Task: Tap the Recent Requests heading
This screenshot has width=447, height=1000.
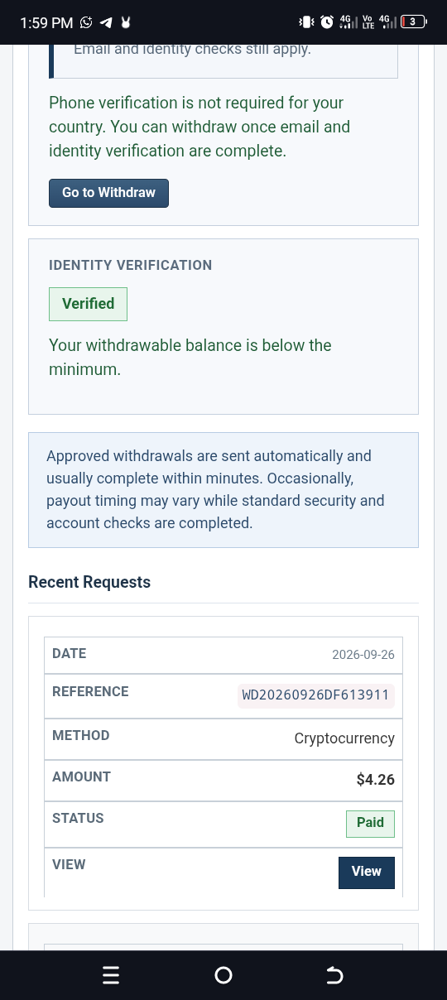Action: (x=89, y=582)
